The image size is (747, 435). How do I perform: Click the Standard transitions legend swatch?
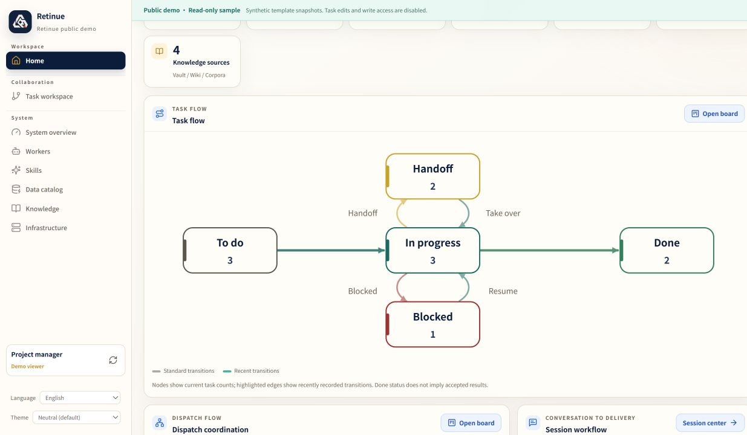[157, 371]
